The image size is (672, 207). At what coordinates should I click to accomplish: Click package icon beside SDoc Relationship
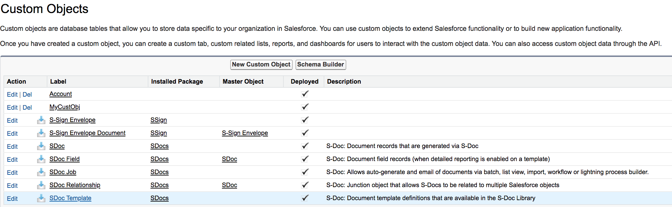pos(41,185)
